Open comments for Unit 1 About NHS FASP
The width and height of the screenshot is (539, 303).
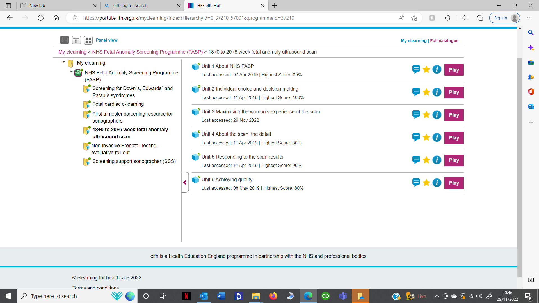coord(416,69)
